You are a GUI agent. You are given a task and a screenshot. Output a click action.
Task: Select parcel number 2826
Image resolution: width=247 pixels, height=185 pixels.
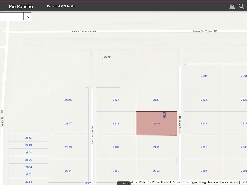(x=204, y=100)
